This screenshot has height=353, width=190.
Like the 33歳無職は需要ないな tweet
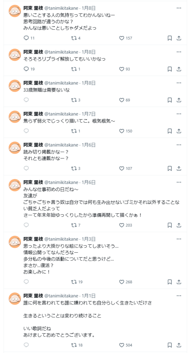(121, 100)
